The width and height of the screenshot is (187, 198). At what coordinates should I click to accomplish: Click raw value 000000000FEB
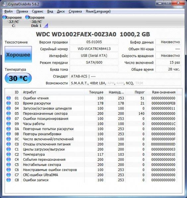pyautogui.click(x=163, y=103)
